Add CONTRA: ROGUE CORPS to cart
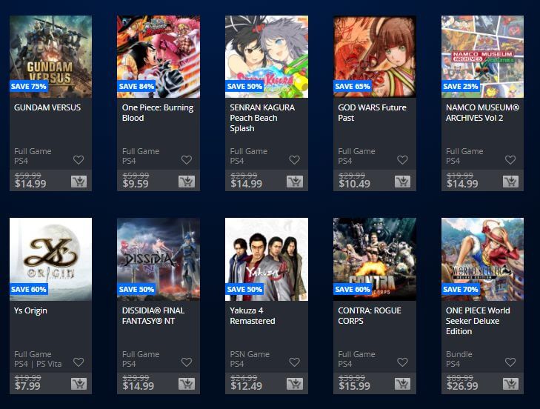The width and height of the screenshot is (540, 409). pyautogui.click(x=402, y=384)
